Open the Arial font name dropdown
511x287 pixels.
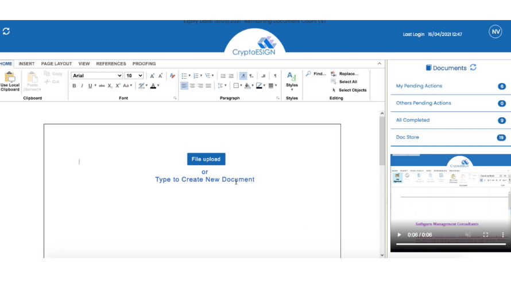(96, 76)
